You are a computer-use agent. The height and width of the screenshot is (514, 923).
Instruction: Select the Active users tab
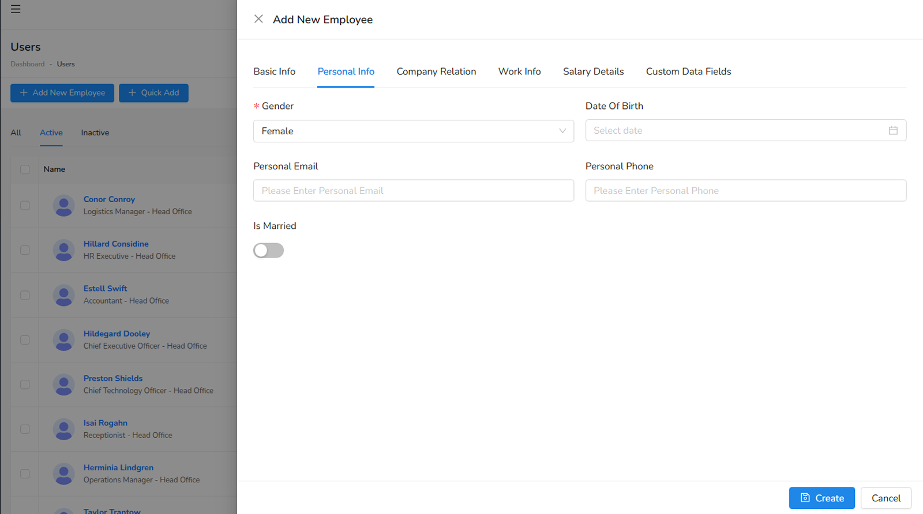[x=51, y=133]
